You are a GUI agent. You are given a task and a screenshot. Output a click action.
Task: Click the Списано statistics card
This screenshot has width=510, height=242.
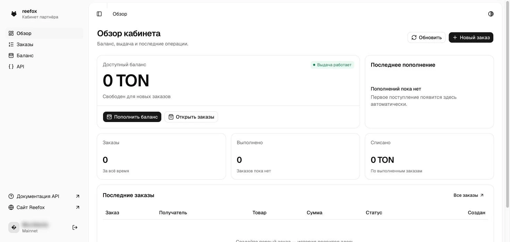(x=429, y=156)
